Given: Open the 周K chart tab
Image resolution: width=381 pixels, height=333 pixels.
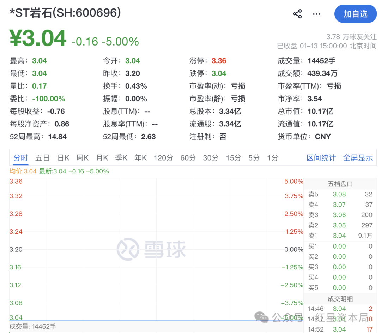Looking at the screenshot, I should [x=83, y=158].
